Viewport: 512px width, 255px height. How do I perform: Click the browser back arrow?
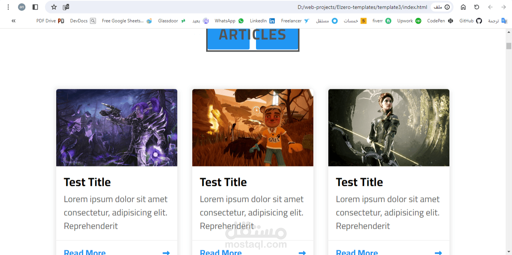click(x=490, y=7)
